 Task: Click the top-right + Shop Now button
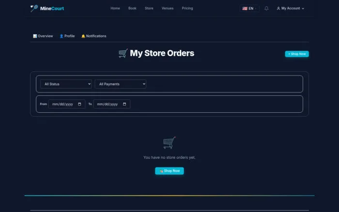click(297, 54)
